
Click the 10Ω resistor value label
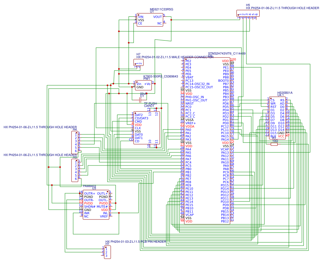(x=275, y=141)
